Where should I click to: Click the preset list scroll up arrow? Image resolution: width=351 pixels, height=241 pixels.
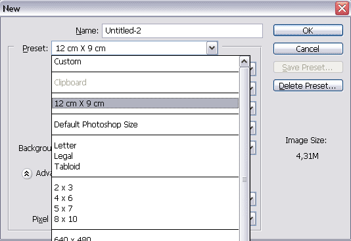coord(245,62)
